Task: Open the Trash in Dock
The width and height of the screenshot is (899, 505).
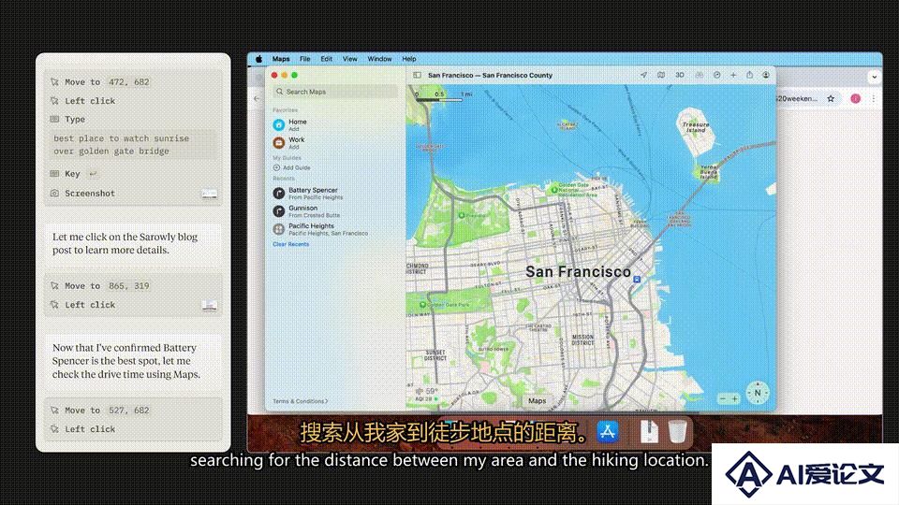Action: 677,431
